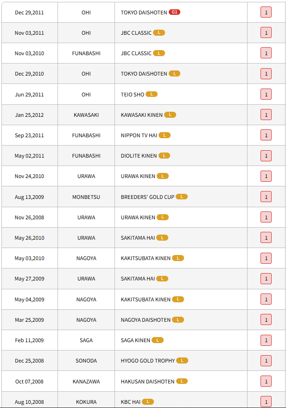Open the Teio Sho race name
286x408 pixels.
click(x=133, y=94)
